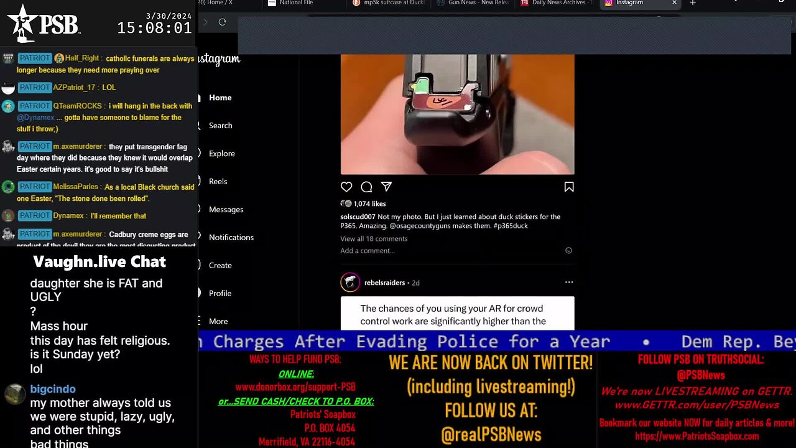The width and height of the screenshot is (796, 448).
Task: Click the Instagram wordmark logo
Action: pos(219,60)
